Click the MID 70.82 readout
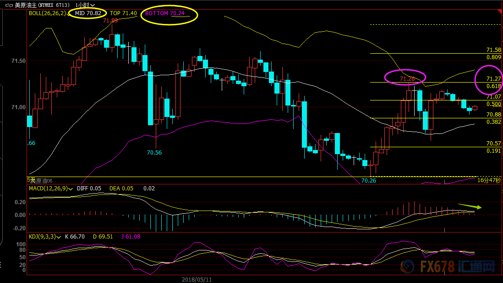This screenshot has width=503, height=283. tap(88, 13)
